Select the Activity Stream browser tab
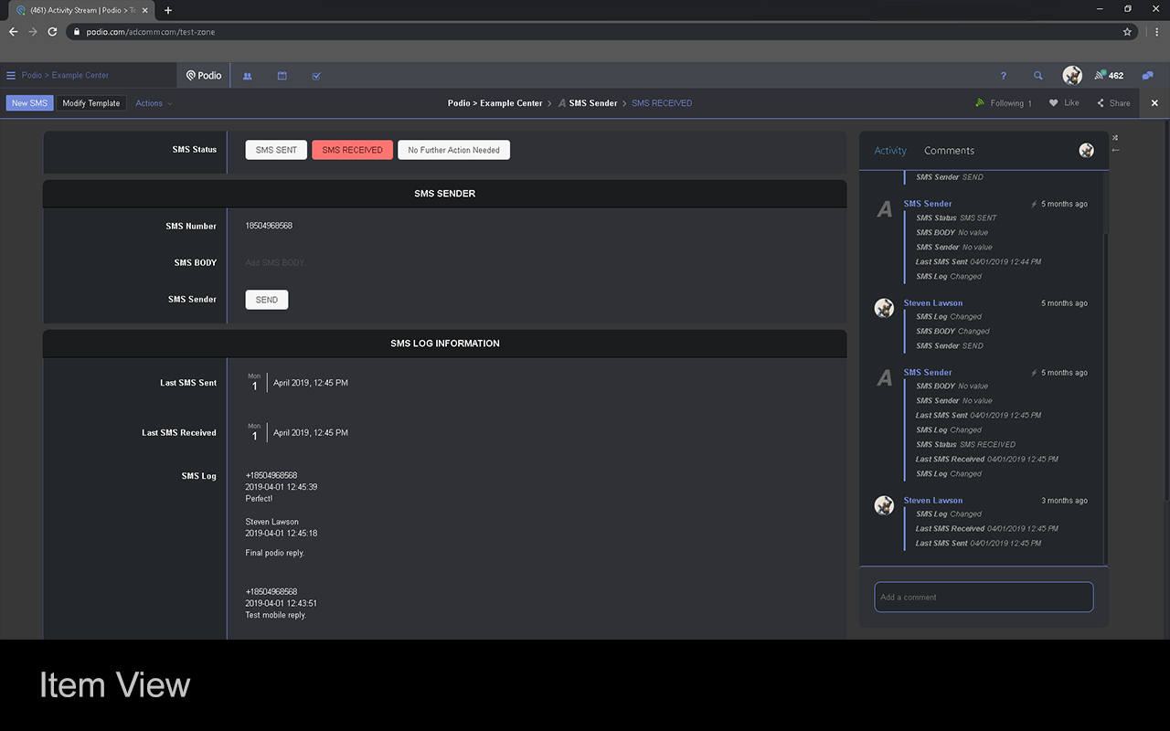The height and width of the screenshot is (731, 1170). (82, 10)
